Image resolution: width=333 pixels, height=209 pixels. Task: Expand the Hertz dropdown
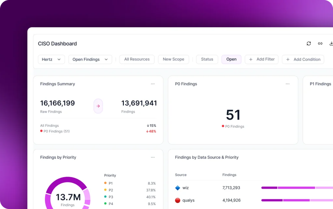(x=51, y=59)
